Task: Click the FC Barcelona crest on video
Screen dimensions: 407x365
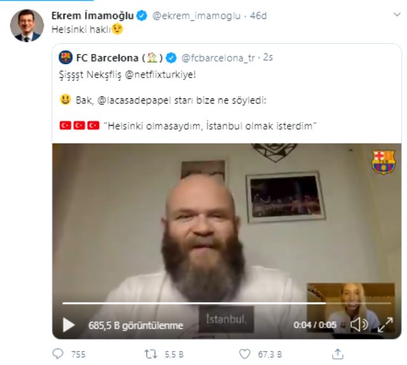Action: click(x=383, y=162)
